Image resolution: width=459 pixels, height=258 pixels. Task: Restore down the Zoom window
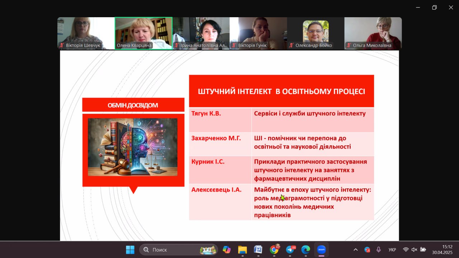434,8
